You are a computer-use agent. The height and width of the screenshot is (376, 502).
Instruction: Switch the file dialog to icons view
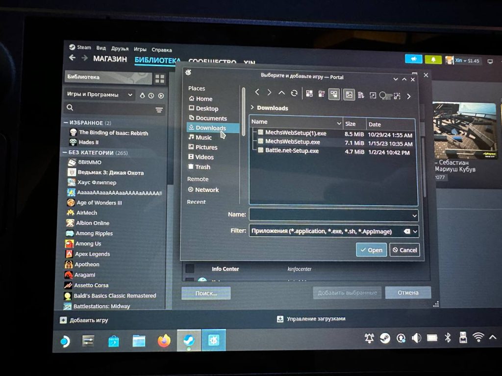pos(309,94)
